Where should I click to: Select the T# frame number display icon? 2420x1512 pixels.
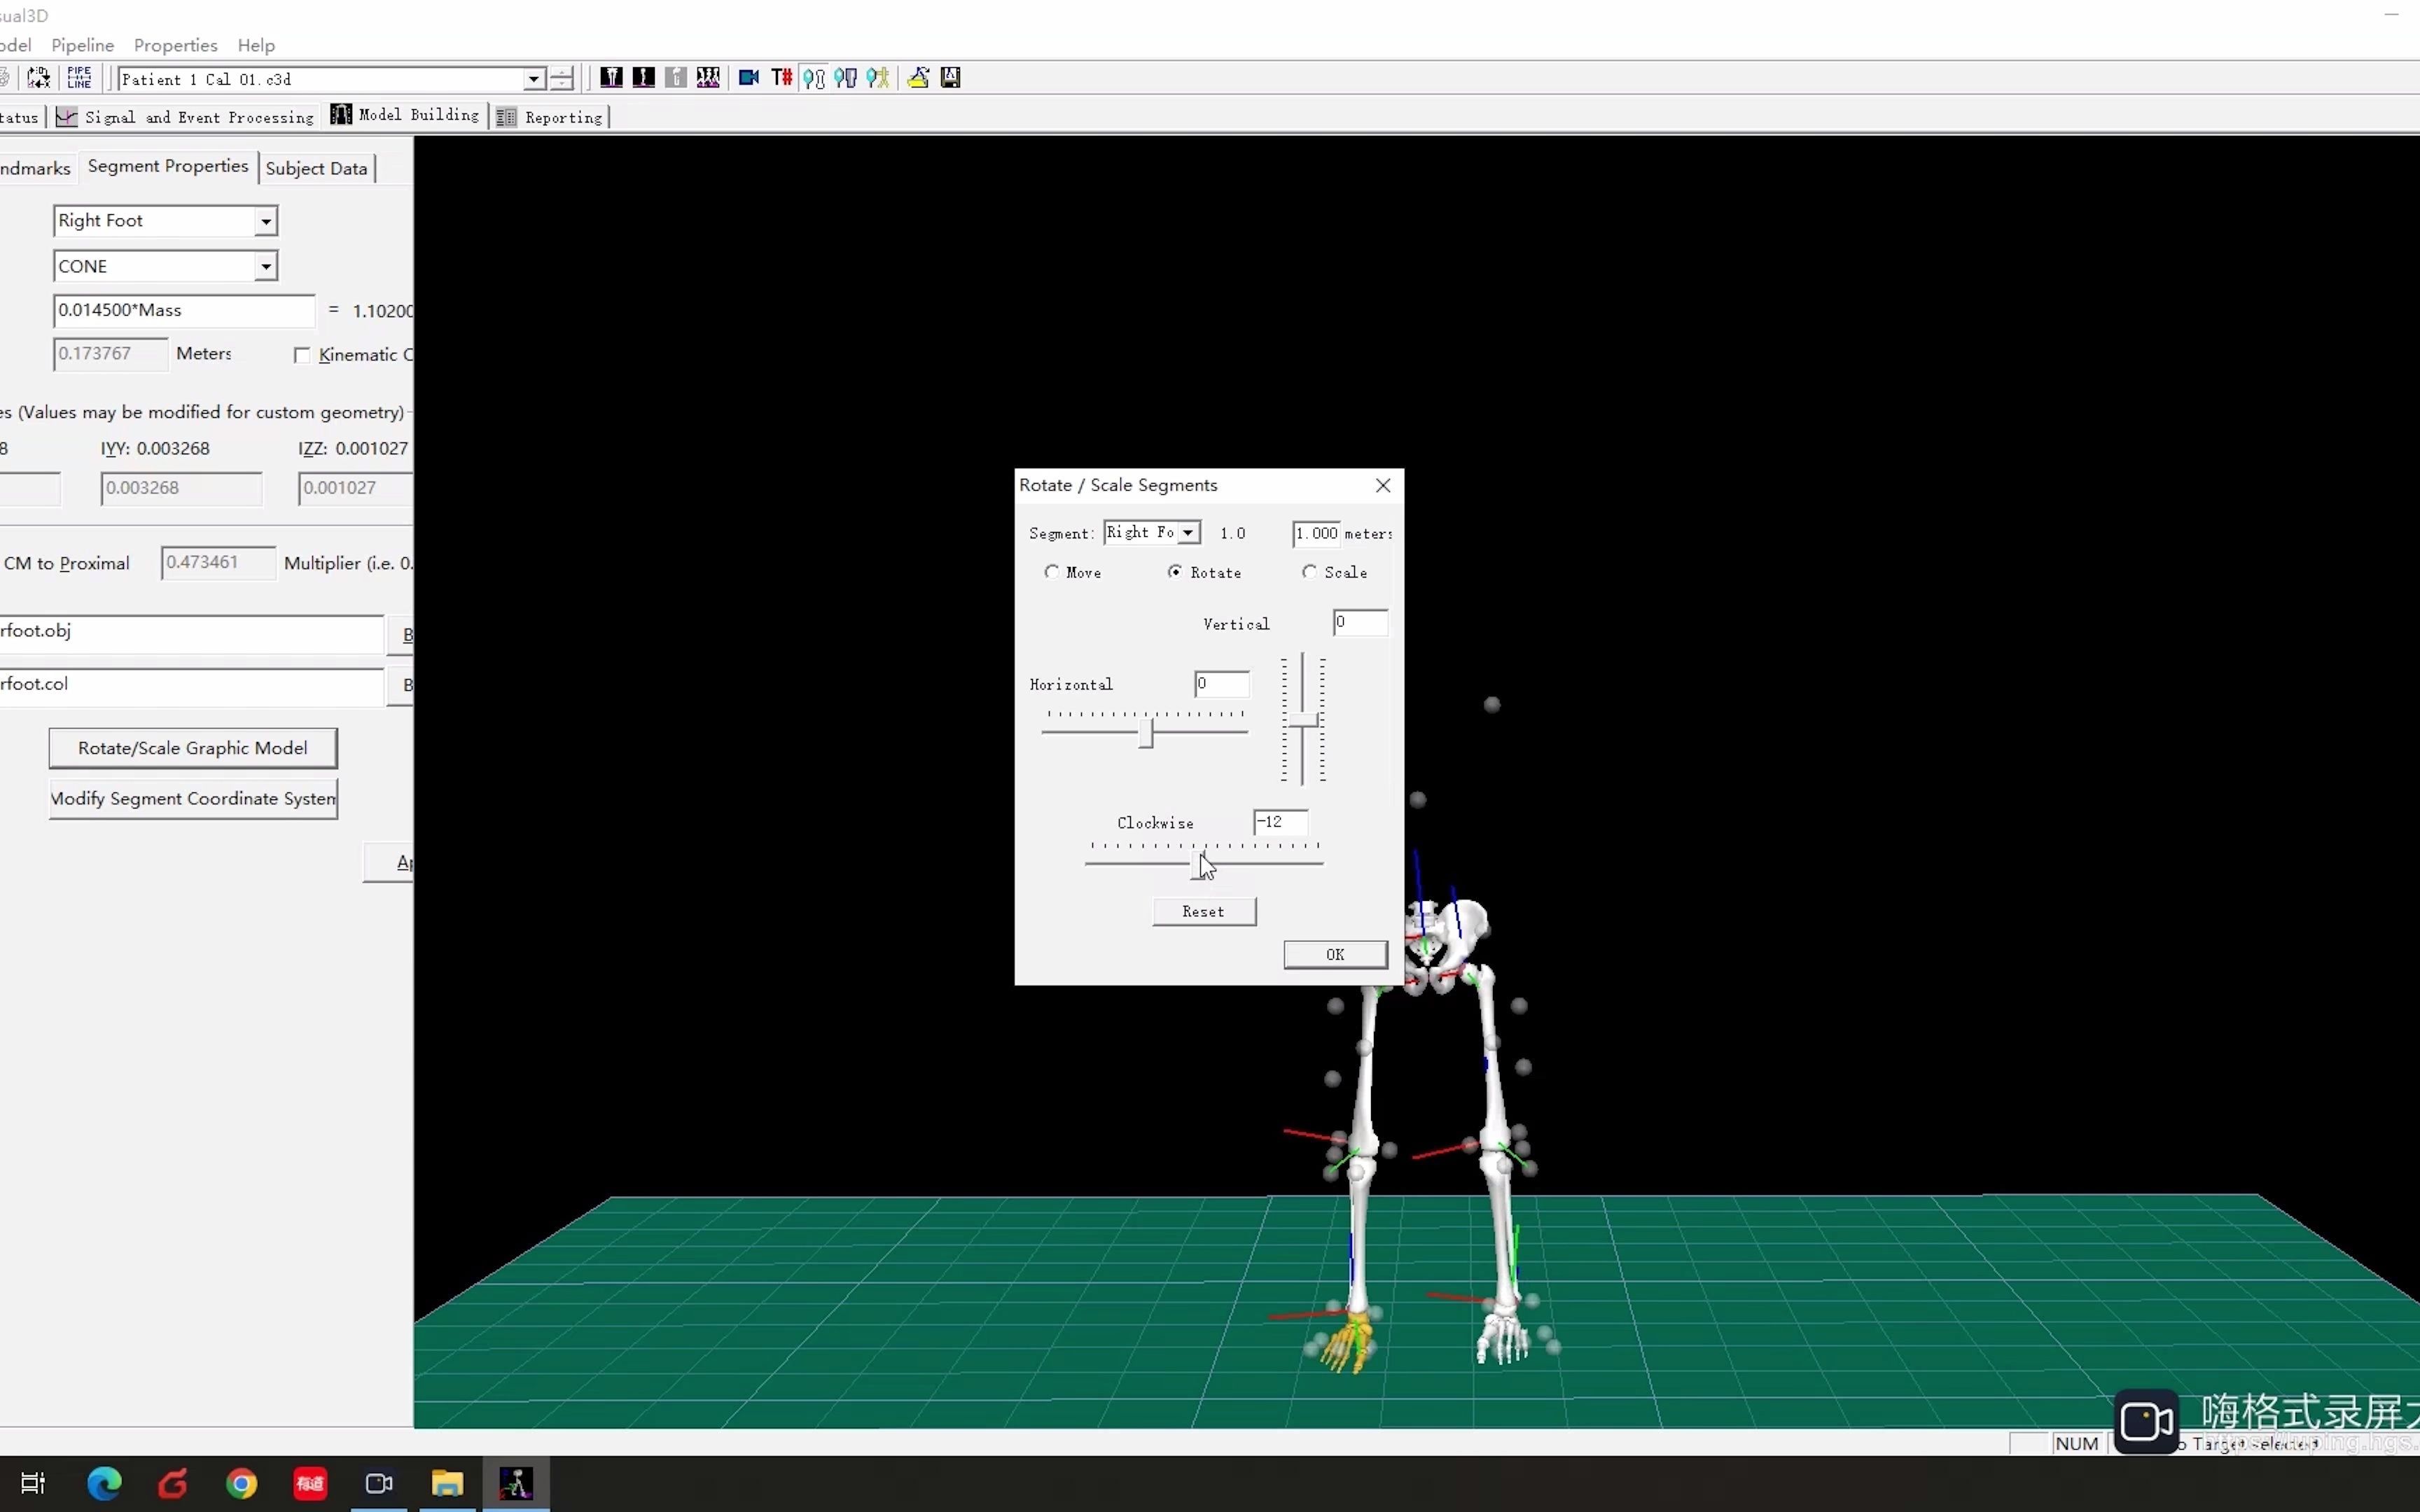(781, 77)
